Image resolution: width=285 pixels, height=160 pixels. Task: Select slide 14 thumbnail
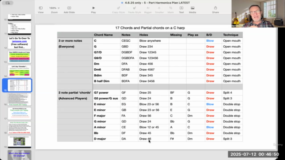click(20, 71)
